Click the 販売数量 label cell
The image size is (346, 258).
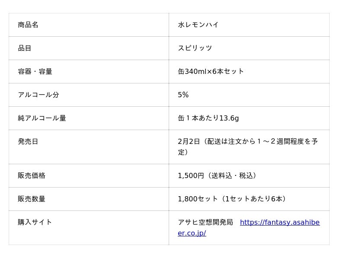point(32,199)
